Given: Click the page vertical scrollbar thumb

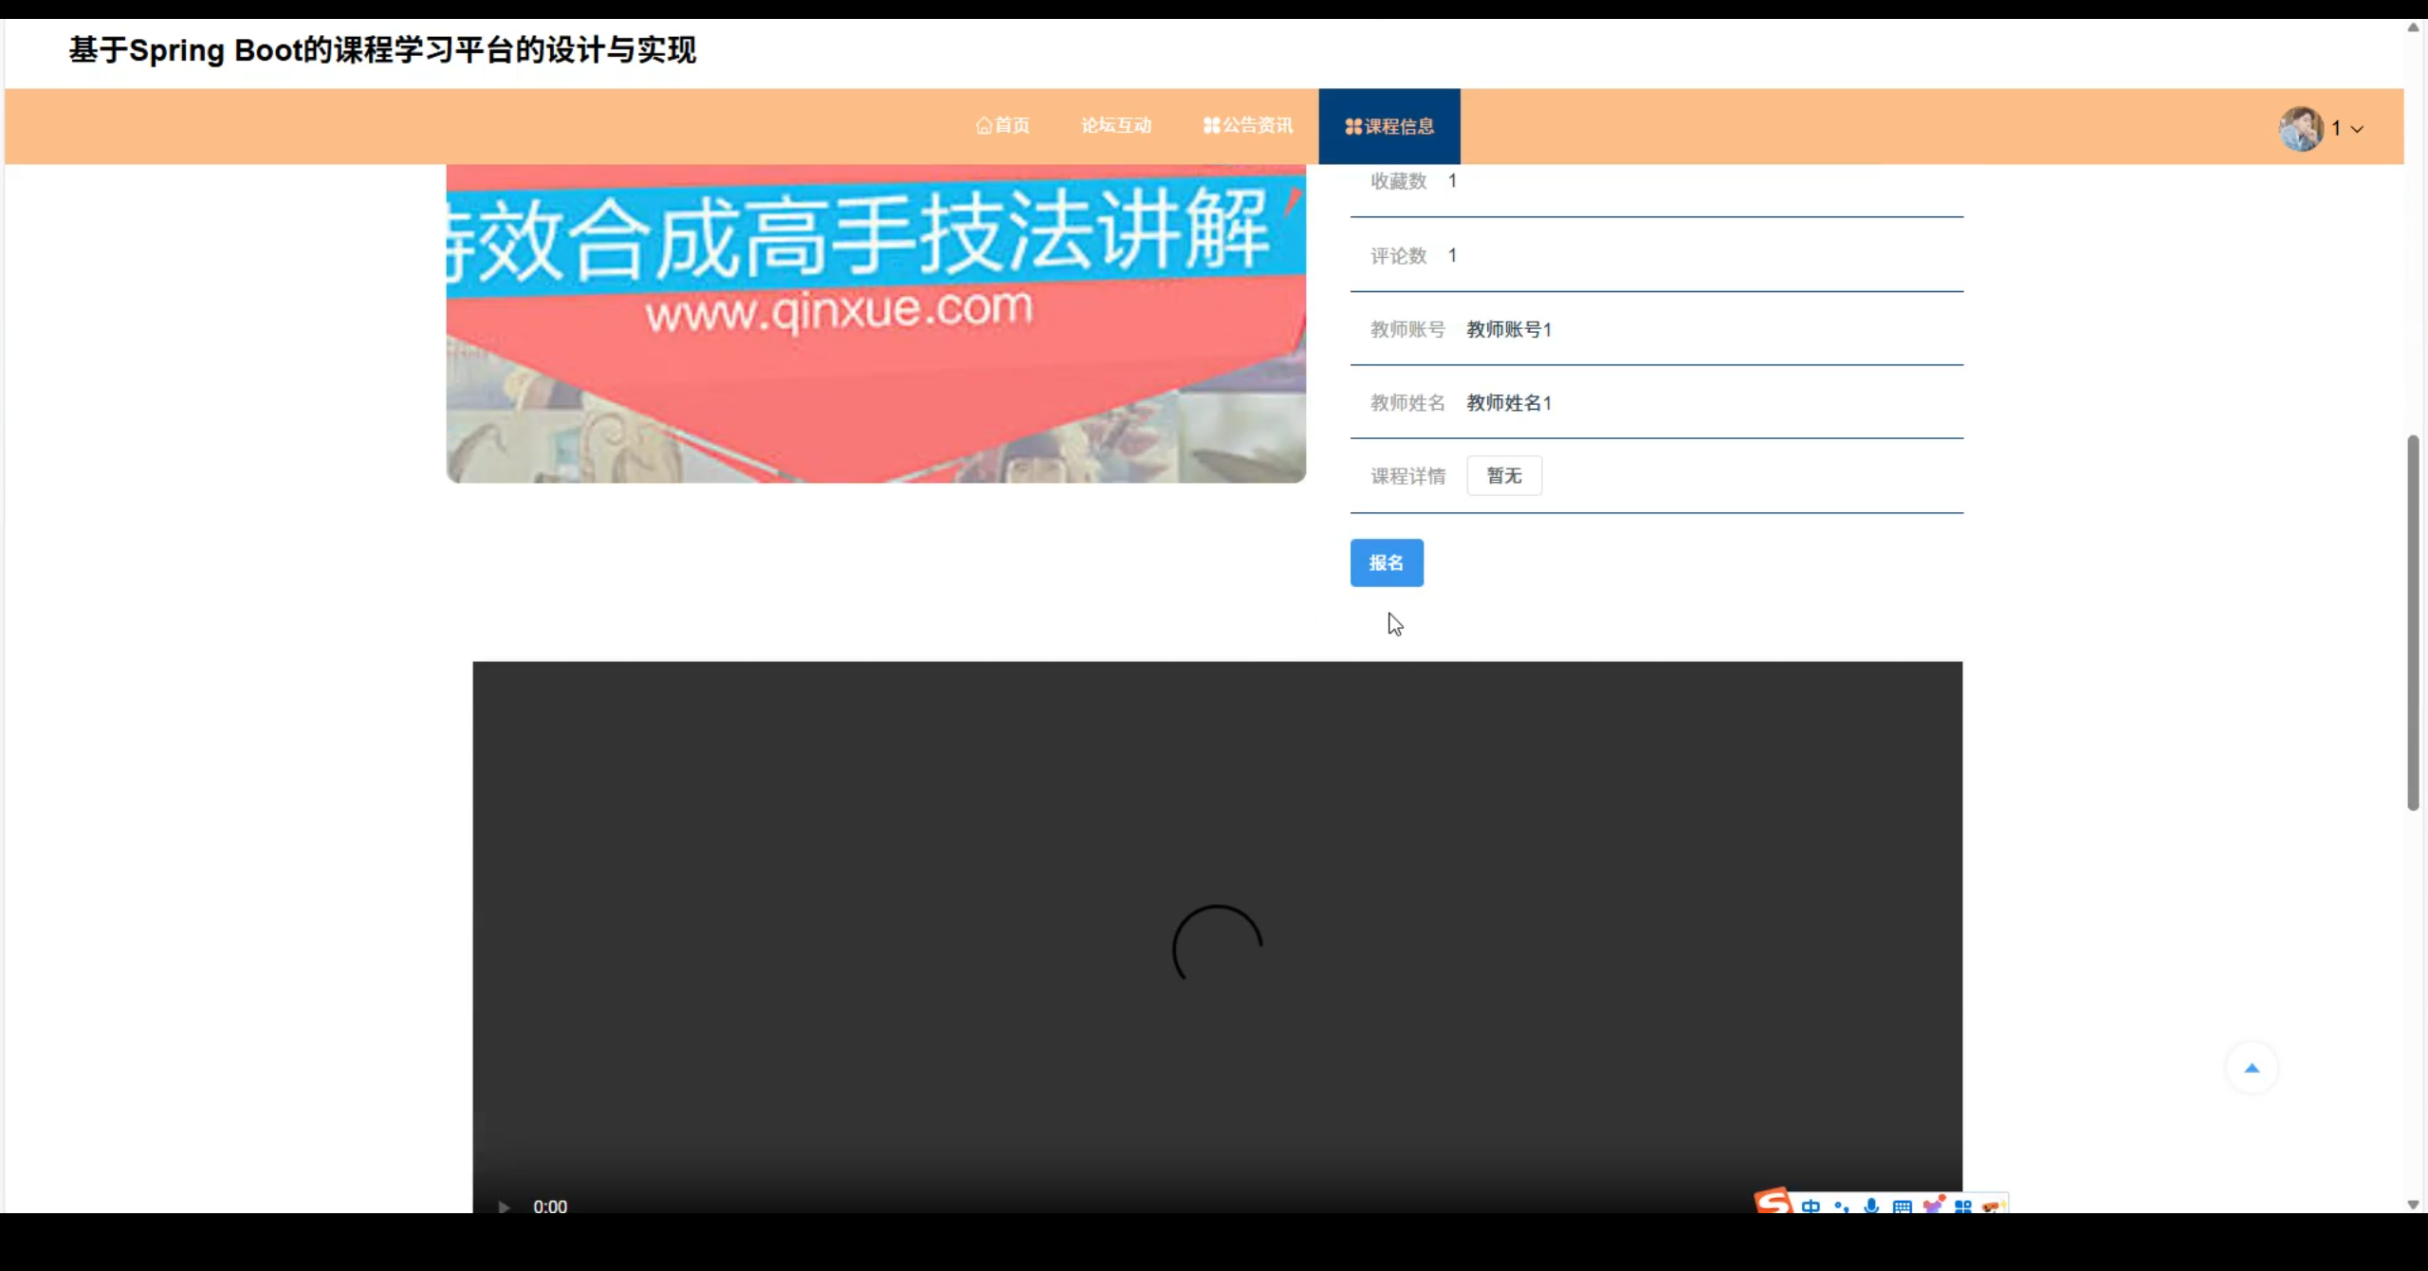Looking at the screenshot, I should pyautogui.click(x=2413, y=621).
